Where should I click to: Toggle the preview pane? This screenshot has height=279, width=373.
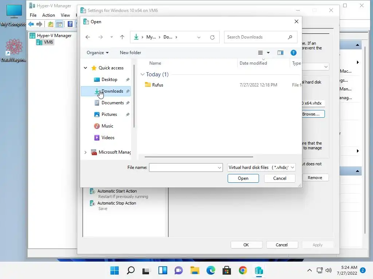[x=280, y=53]
